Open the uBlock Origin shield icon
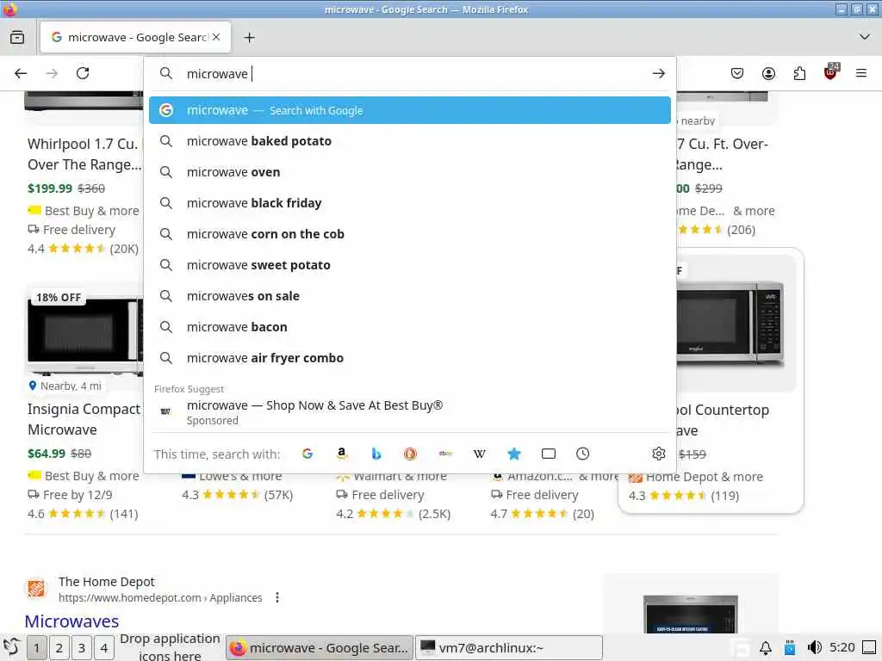This screenshot has width=882, height=661. click(x=831, y=72)
